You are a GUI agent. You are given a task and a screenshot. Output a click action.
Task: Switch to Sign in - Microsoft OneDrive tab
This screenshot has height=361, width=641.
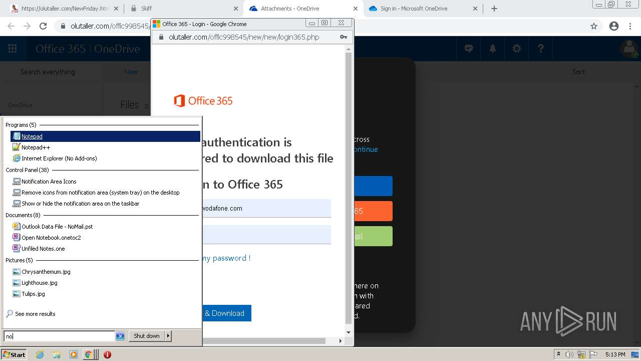click(x=423, y=9)
